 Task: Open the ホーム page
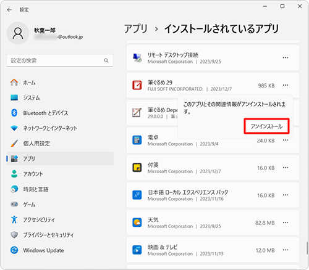coord(60,83)
